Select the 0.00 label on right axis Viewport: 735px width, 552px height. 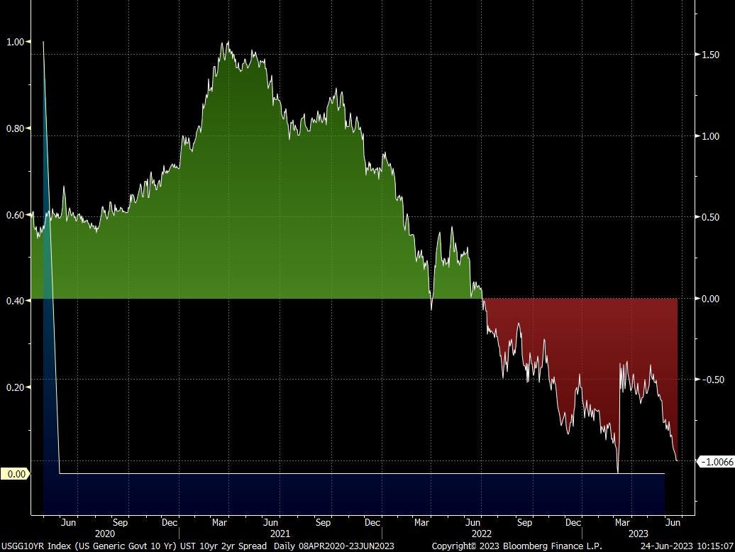click(710, 299)
